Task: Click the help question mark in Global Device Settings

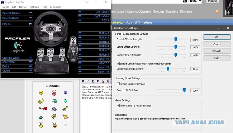Action: 218,28
